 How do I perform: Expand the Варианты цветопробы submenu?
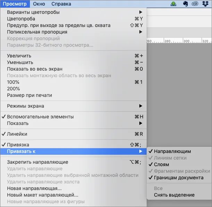click(74, 12)
